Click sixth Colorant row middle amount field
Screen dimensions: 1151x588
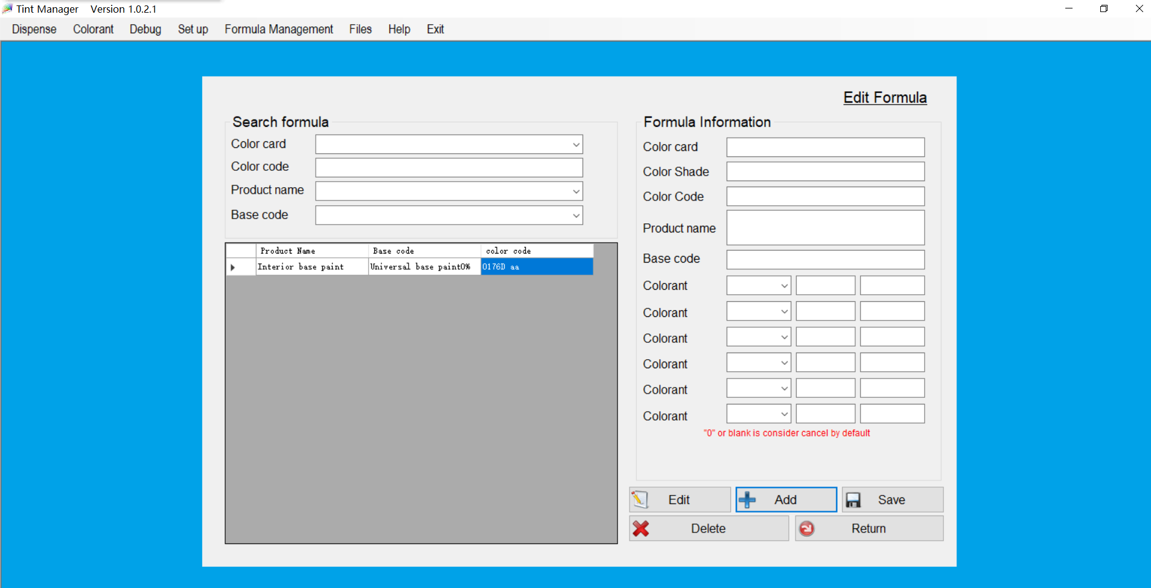click(x=826, y=414)
